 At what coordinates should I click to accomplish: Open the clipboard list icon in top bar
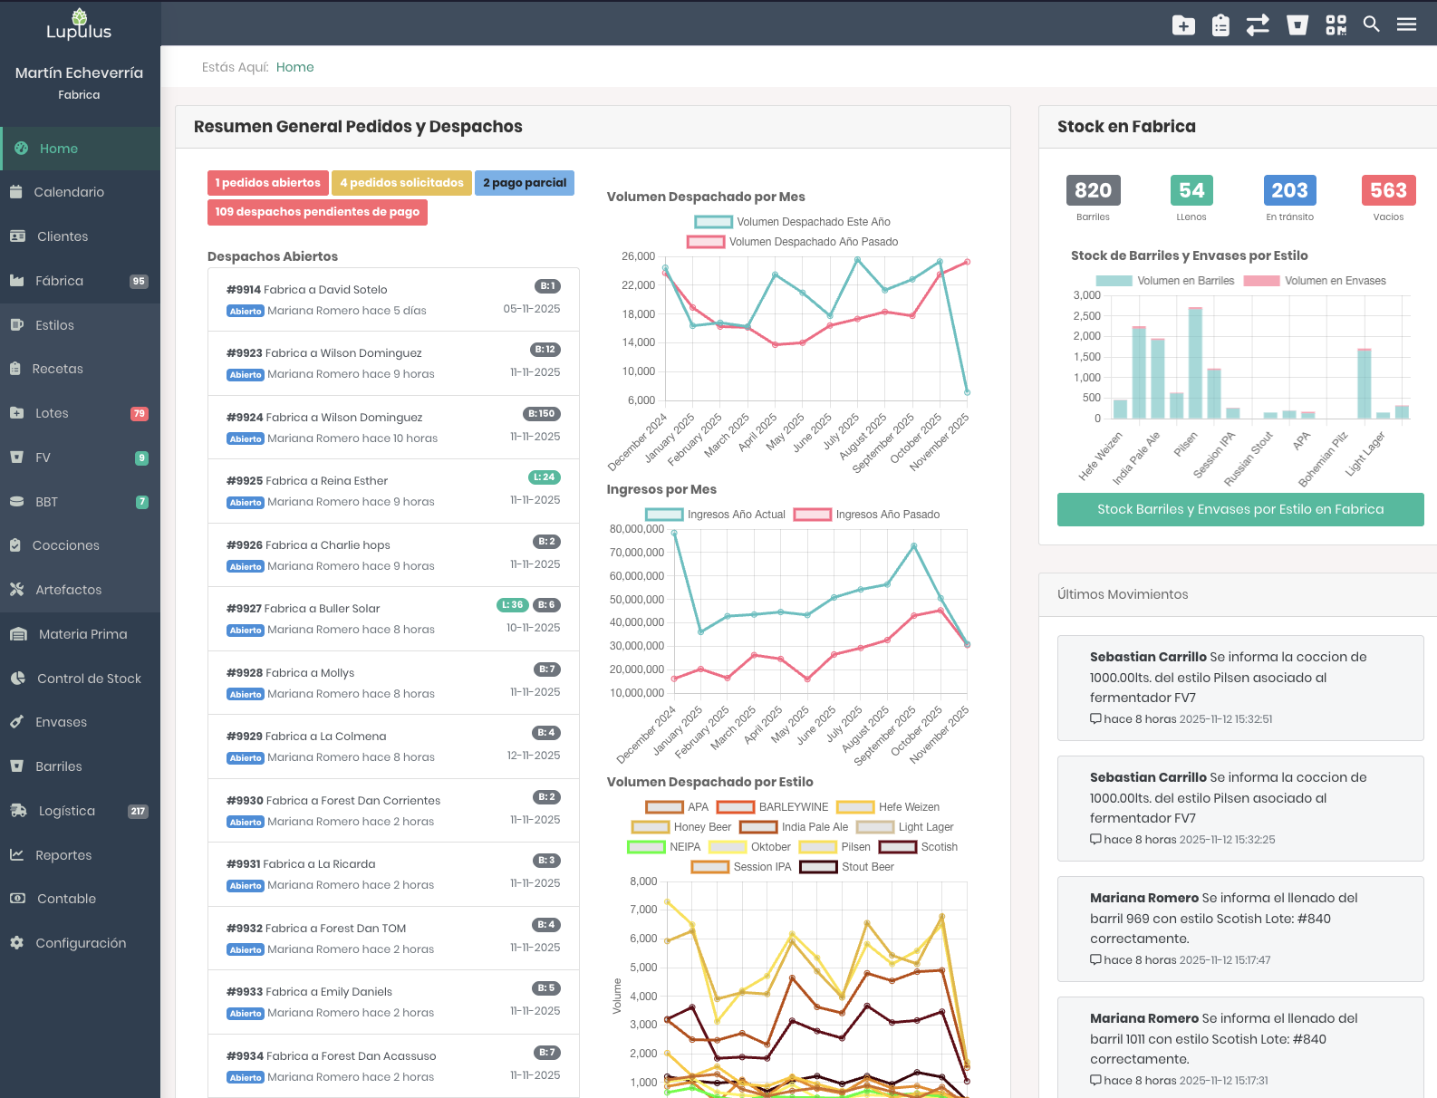click(1220, 24)
